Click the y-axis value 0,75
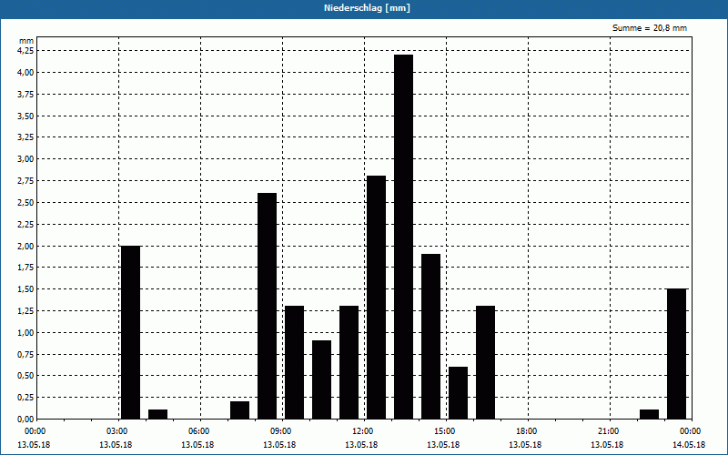This screenshot has width=728, height=455. click(x=25, y=355)
